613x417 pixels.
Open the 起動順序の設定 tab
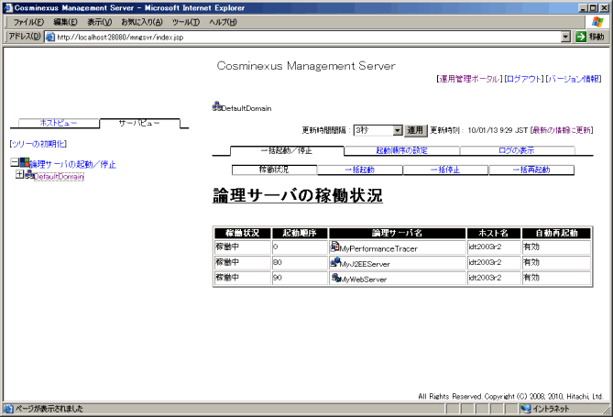click(401, 150)
